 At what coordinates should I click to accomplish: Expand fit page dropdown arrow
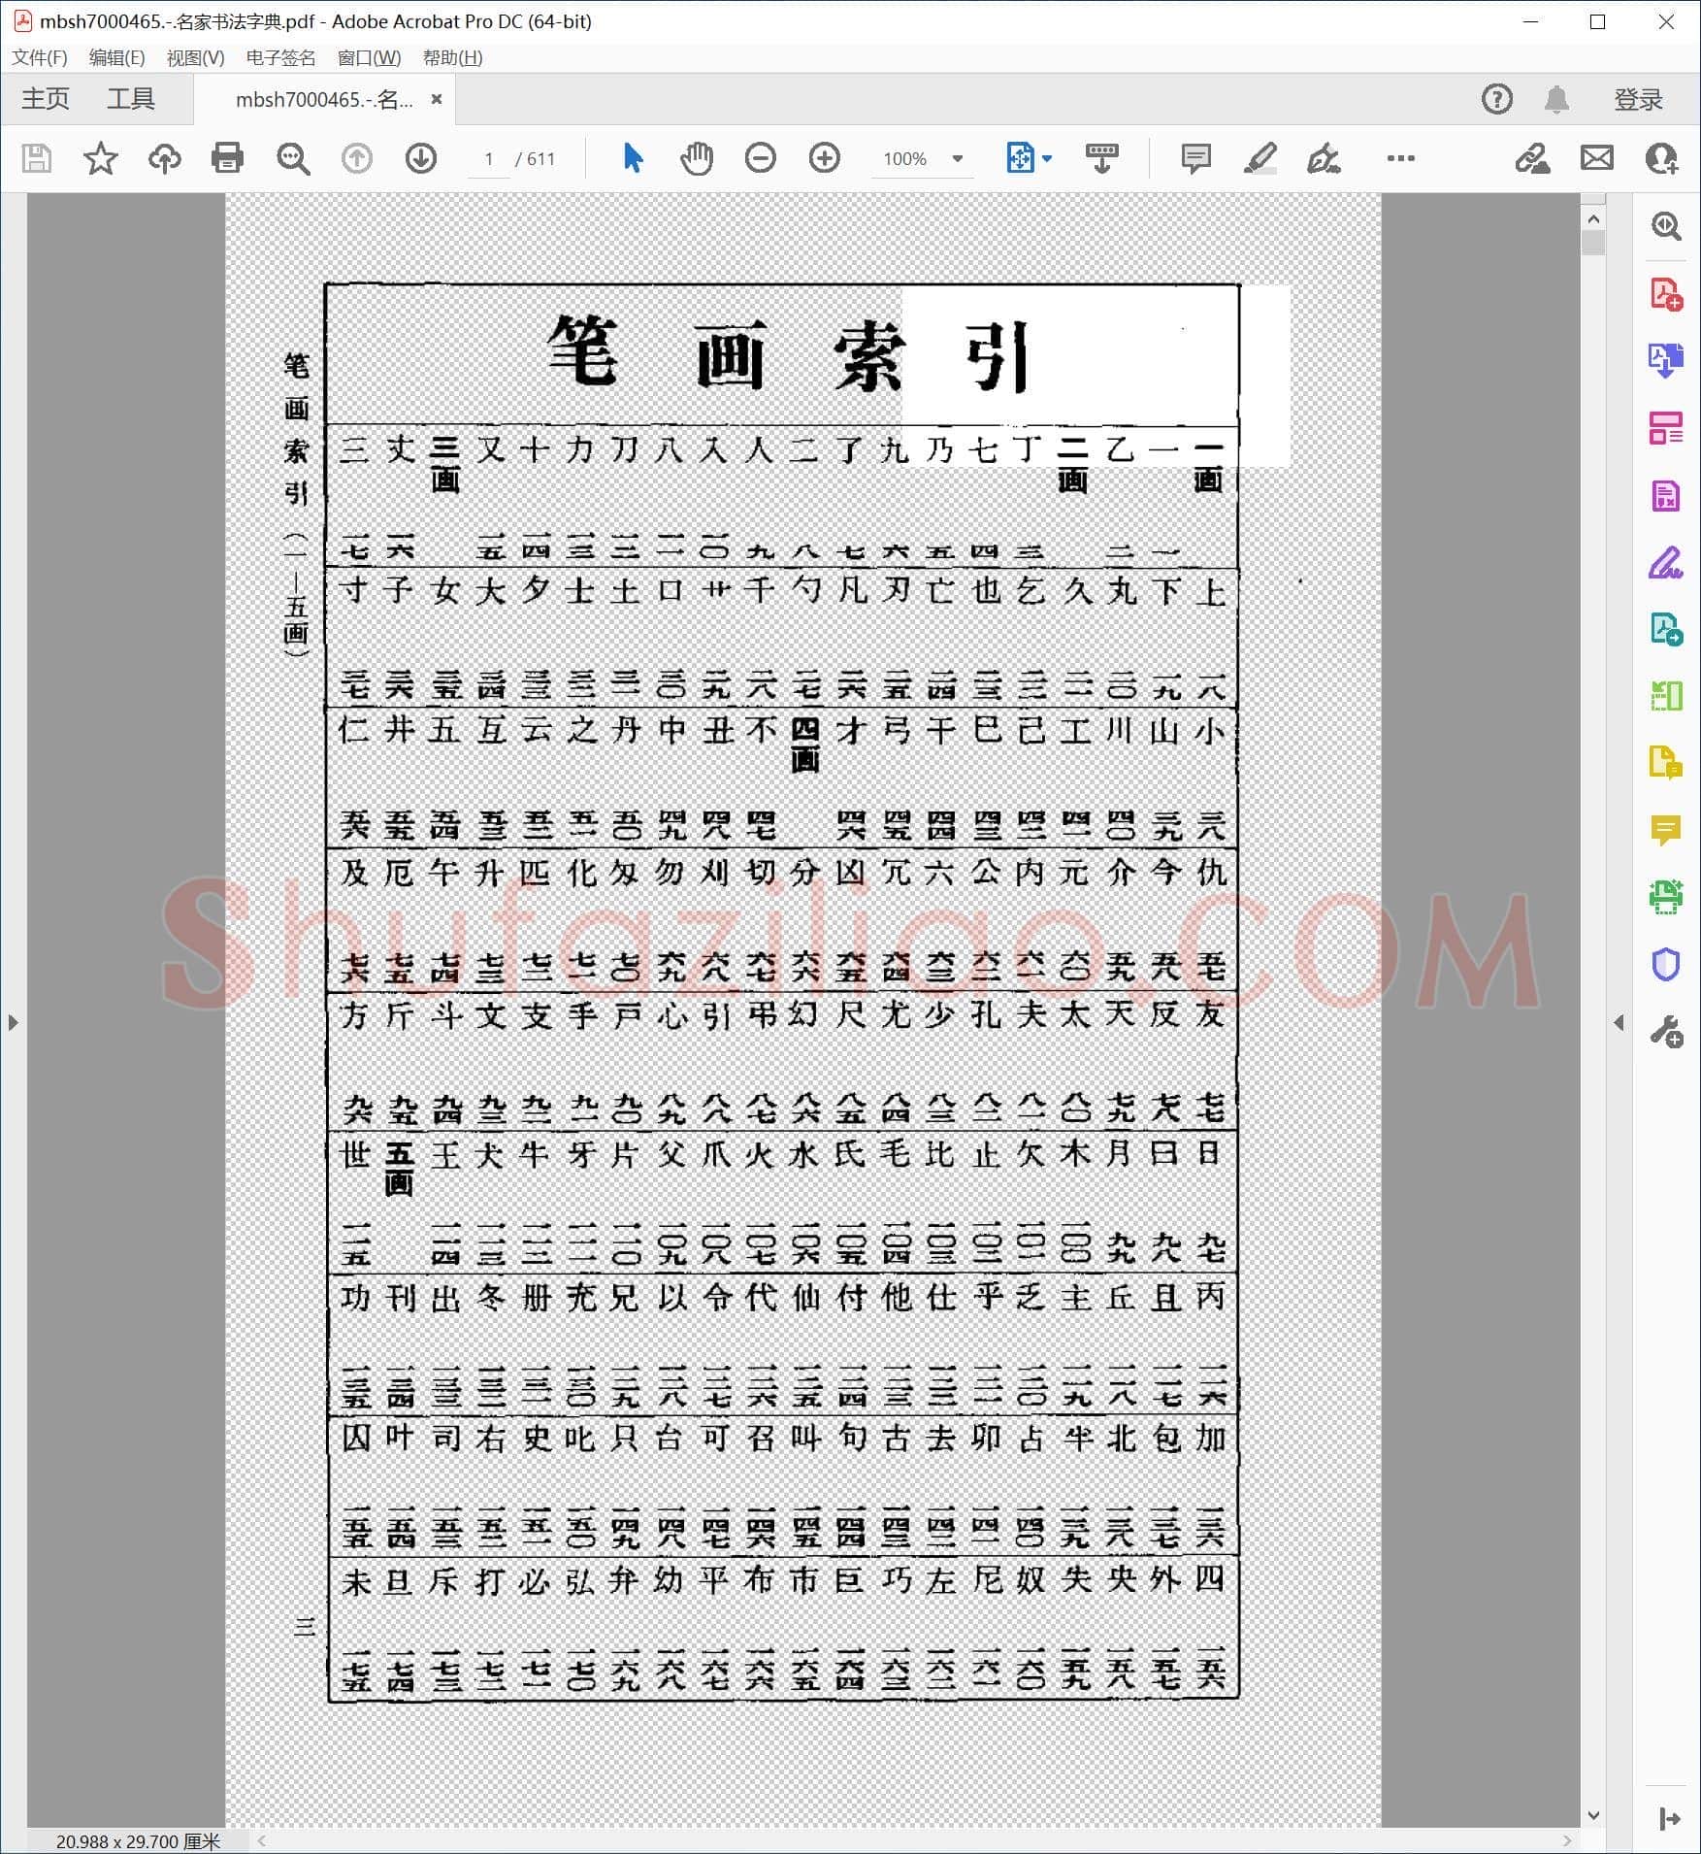pos(1047,158)
